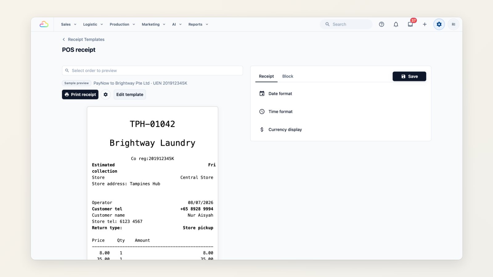The image size is (493, 277).
Task: Expand the Reports menu
Action: (198, 24)
